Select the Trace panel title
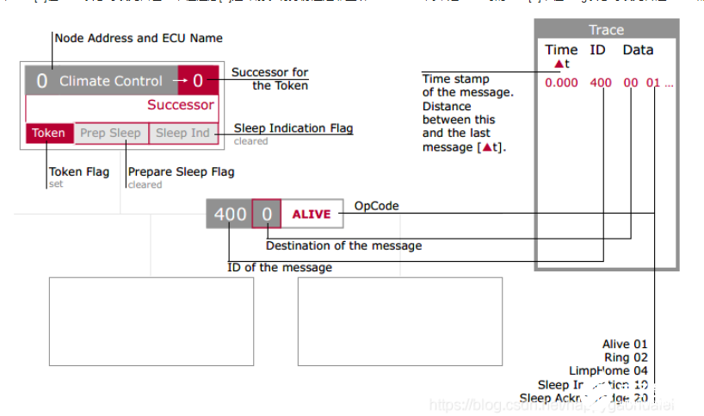Image resolution: width=704 pixels, height=416 pixels. tap(606, 30)
